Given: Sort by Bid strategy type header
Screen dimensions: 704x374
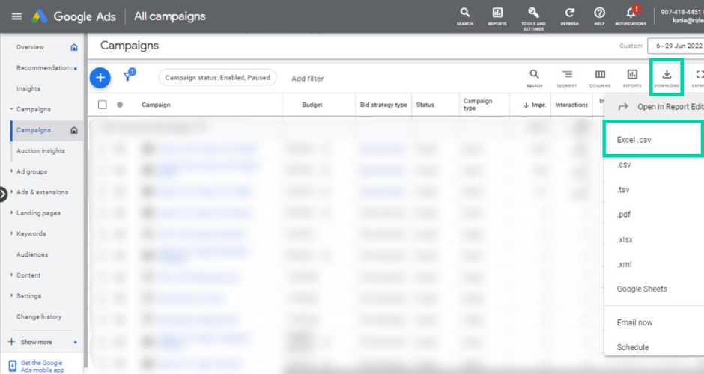Looking at the screenshot, I should click(x=383, y=105).
